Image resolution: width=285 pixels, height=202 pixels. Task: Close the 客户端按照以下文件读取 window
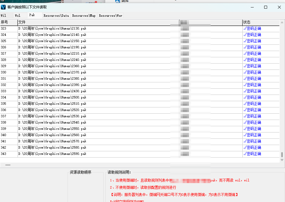pyautogui.click(x=279, y=7)
